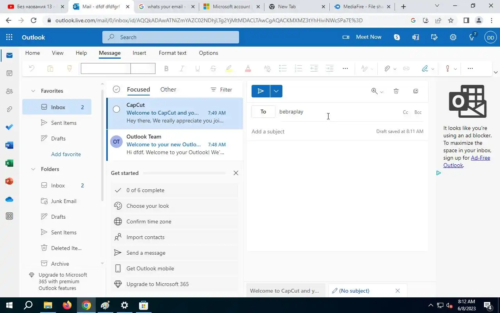
Task: Open Calendar in the left sidebar
Action: click(9, 73)
